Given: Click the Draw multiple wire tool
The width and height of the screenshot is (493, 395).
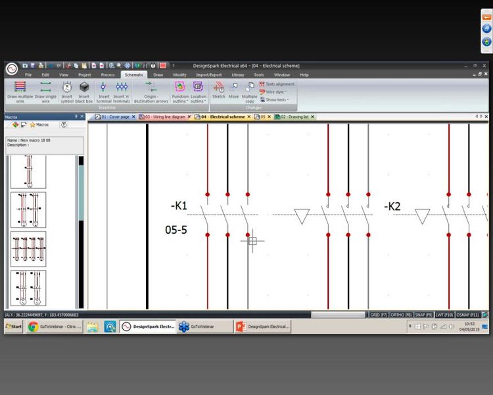Looking at the screenshot, I should coord(20,92).
